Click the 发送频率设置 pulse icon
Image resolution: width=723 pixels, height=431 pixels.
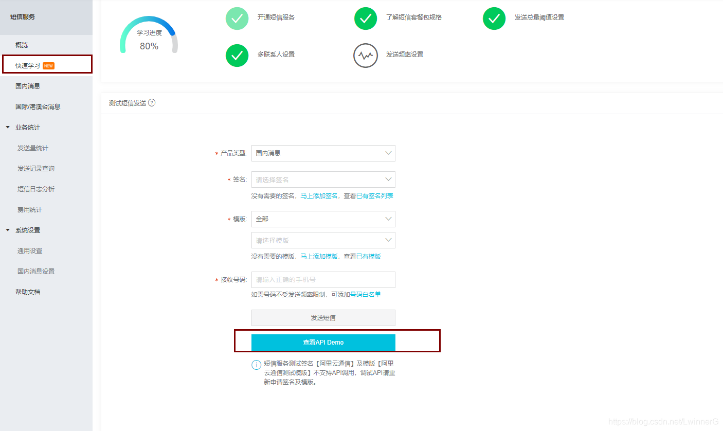(x=366, y=55)
